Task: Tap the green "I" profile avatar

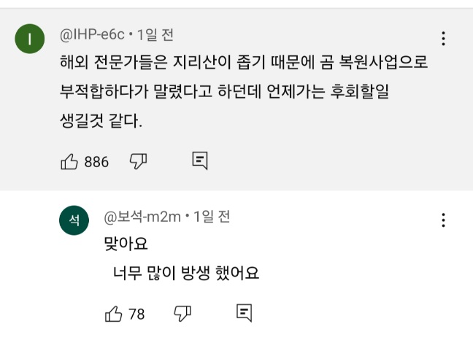Action: pyautogui.click(x=30, y=40)
